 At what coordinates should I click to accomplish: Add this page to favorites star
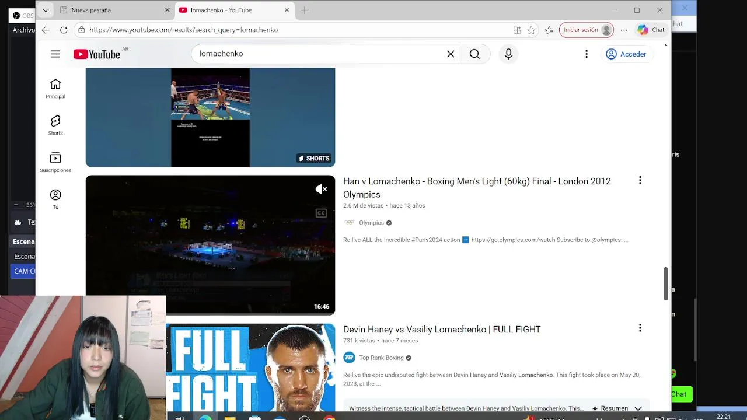point(531,30)
